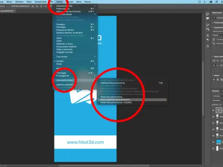Choose Zablokuj linie pomocnicze in submenu
Image resolution: width=223 pixels, height=167 pixels.
click(132, 83)
